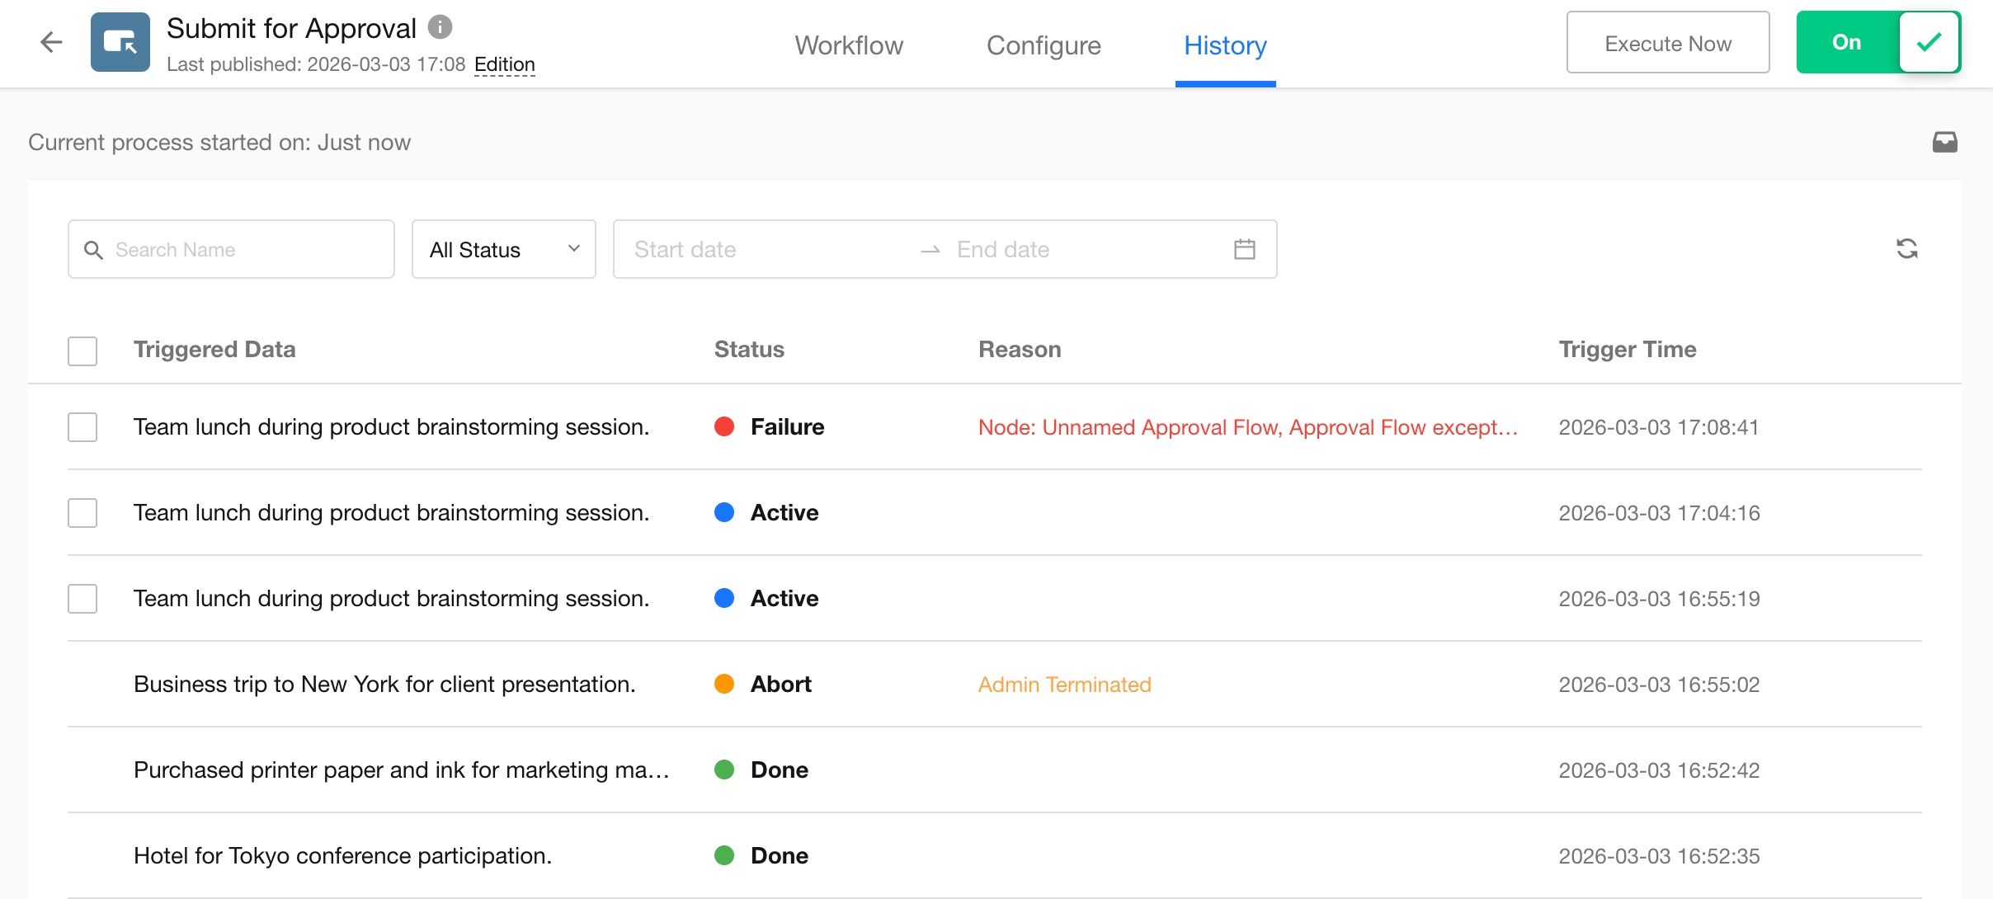The width and height of the screenshot is (1993, 899).
Task: Switch to the Configure tab
Action: click(1044, 45)
